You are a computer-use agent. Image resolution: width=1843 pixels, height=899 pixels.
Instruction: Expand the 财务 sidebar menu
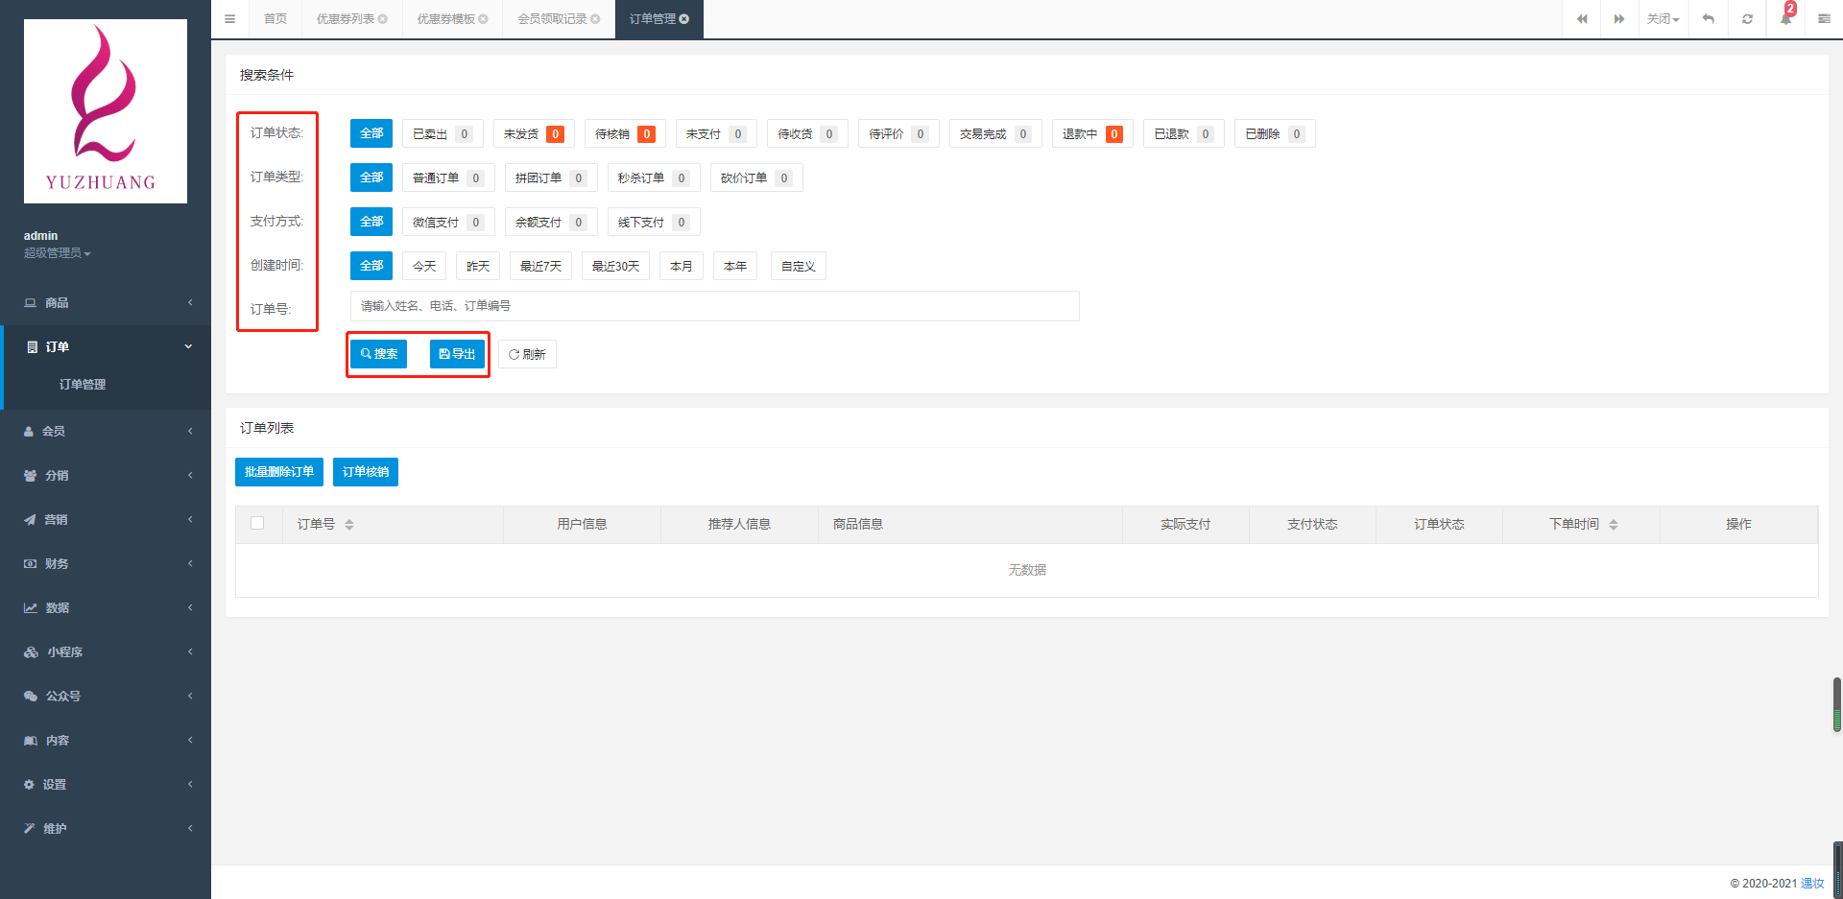106,564
